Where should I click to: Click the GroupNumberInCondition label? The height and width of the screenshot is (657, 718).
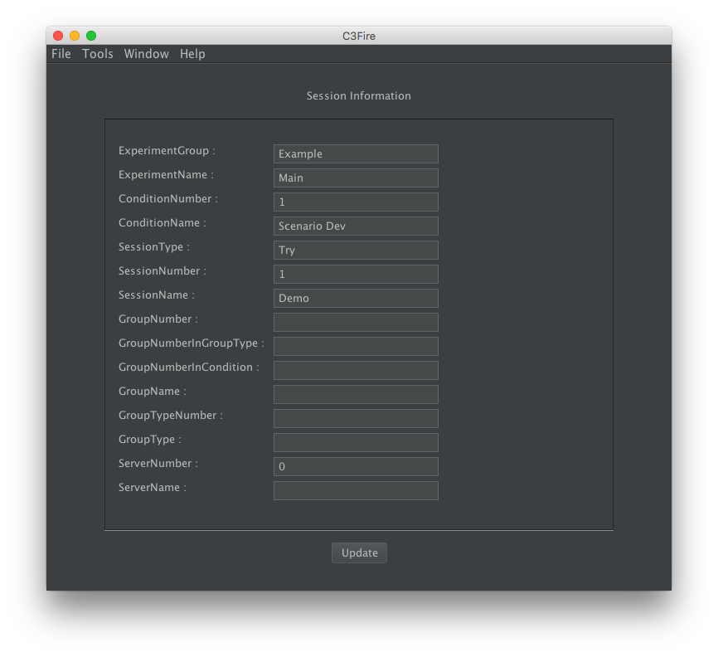[x=189, y=367]
